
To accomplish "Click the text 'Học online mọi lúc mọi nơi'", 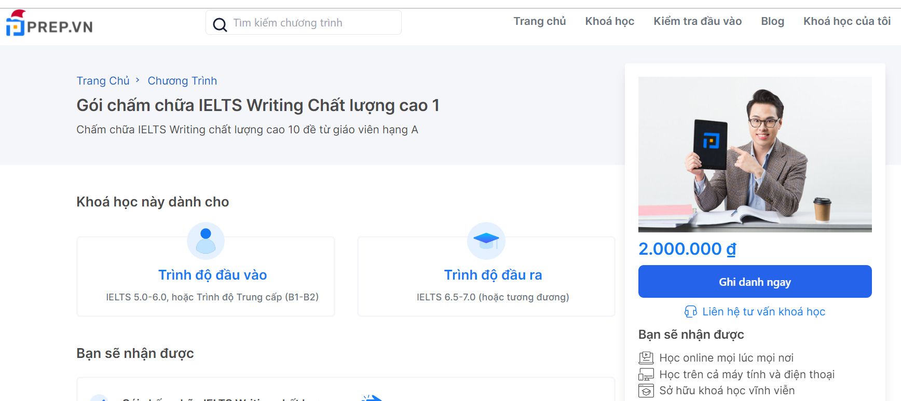I will point(726,358).
